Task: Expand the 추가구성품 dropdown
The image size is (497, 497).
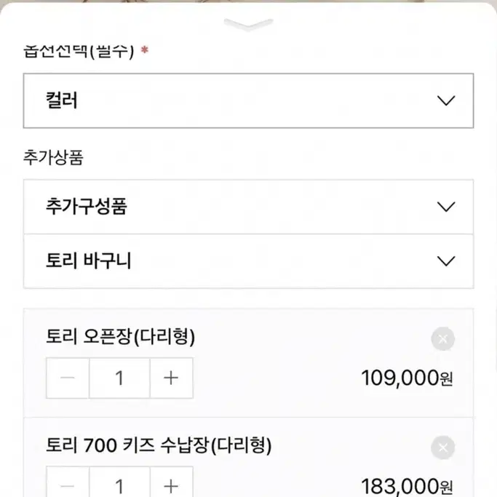Action: click(249, 207)
